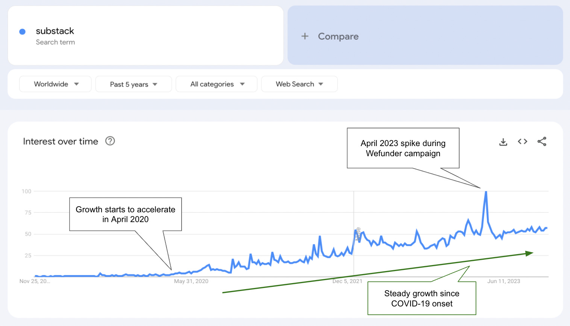This screenshot has width=570, height=326.
Task: Click the vertical Note marker line on chart
Action: tap(354, 233)
